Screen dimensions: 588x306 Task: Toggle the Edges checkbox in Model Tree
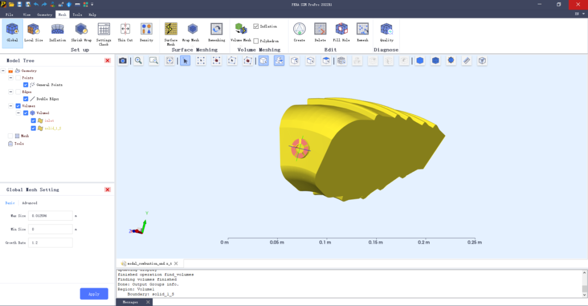point(18,92)
